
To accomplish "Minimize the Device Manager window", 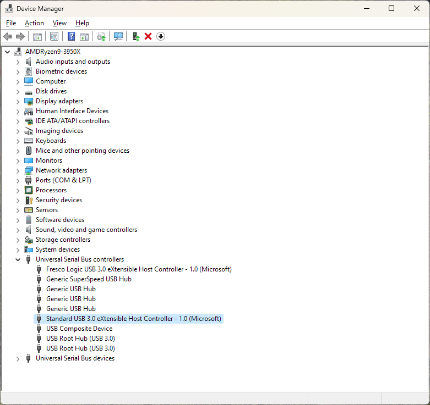I will [367, 8].
